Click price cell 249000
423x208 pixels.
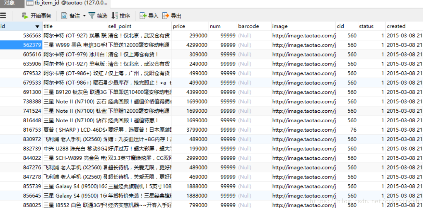pos(190,64)
